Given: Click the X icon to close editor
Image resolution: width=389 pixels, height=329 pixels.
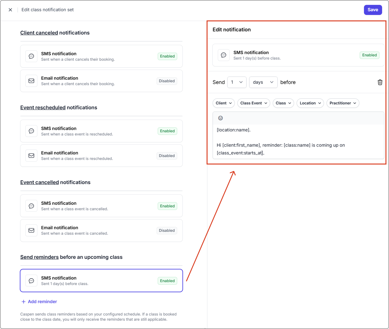Looking at the screenshot, I should 10,10.
